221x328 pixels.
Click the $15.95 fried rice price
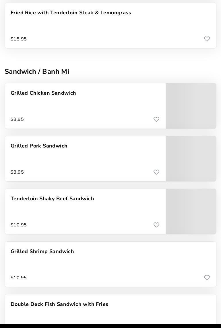[19, 39]
